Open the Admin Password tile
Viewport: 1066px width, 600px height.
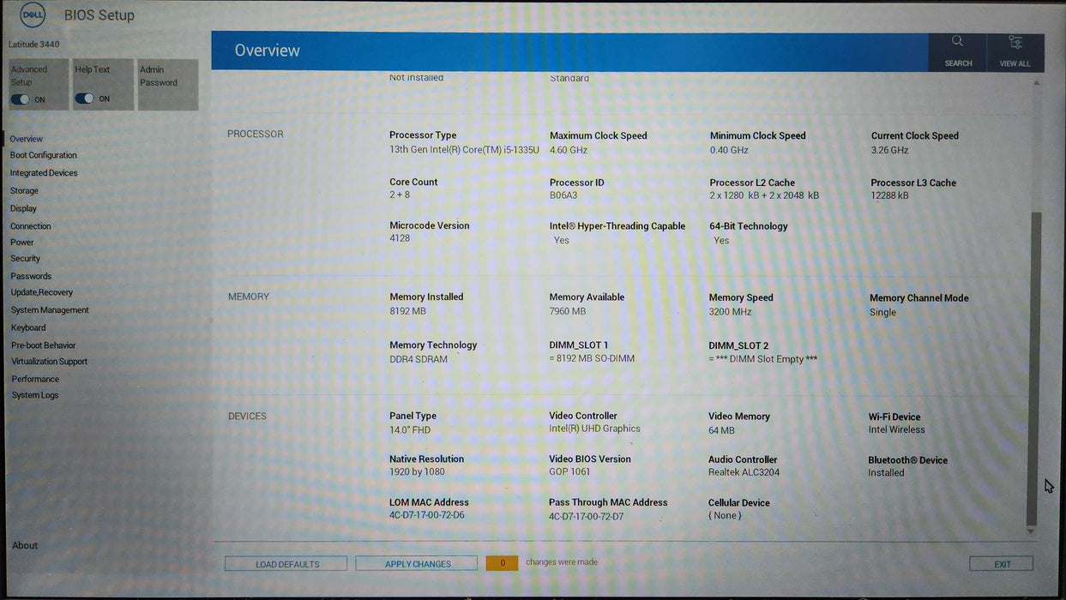coord(168,85)
